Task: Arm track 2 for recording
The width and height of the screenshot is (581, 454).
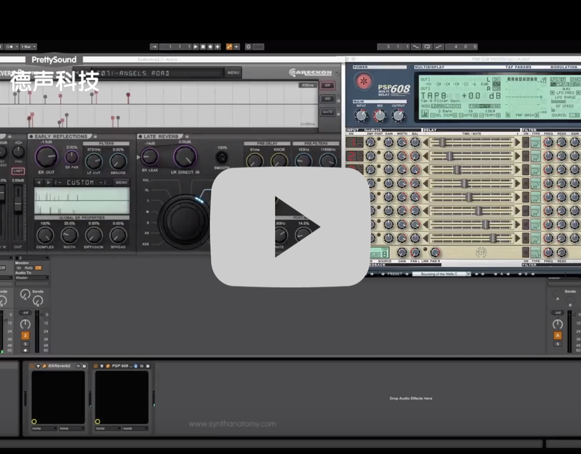Action: pos(25,350)
